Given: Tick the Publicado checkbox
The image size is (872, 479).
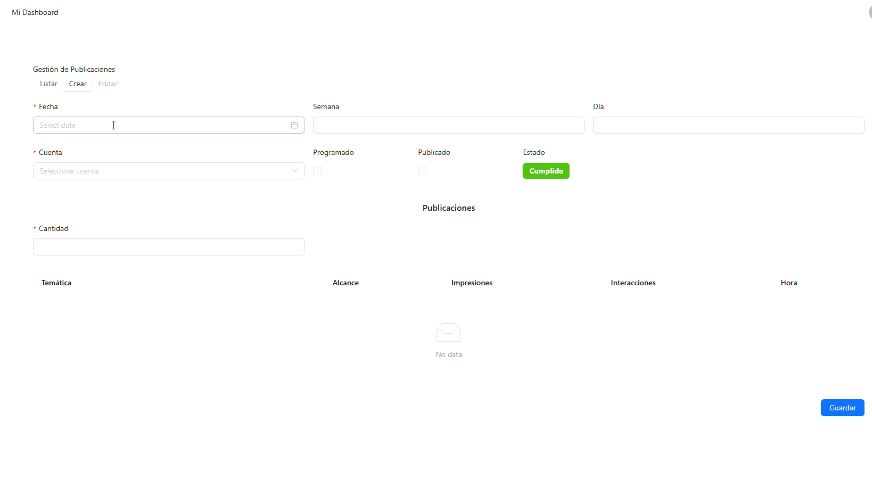Looking at the screenshot, I should pyautogui.click(x=422, y=171).
